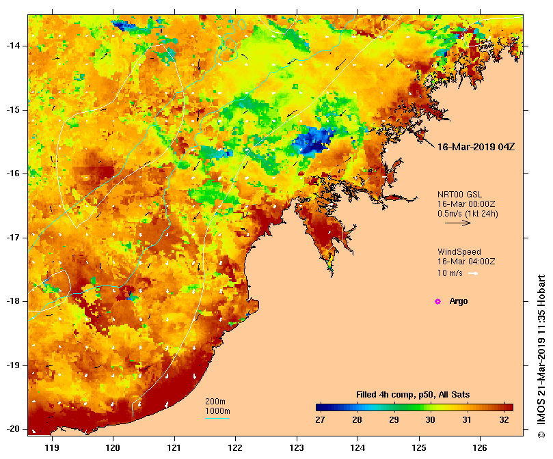Viewport: 553px width, 459px height.
Task: Click the '119' longitude axis label
Action: coord(52,448)
